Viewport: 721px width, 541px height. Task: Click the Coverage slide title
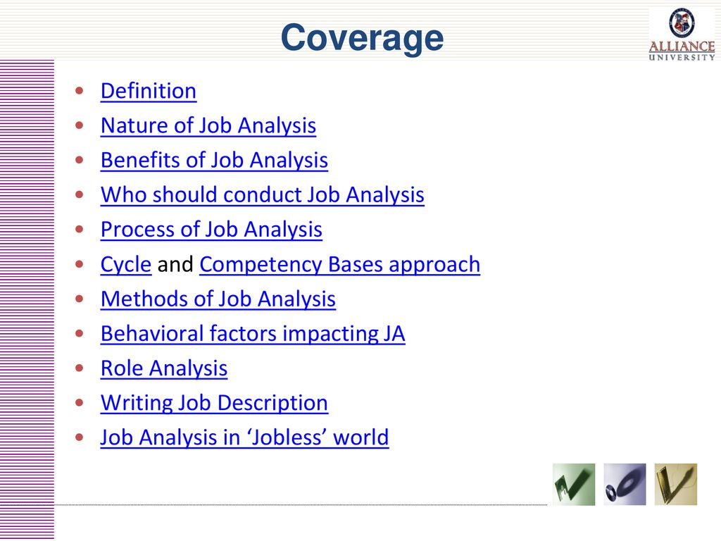tap(363, 38)
